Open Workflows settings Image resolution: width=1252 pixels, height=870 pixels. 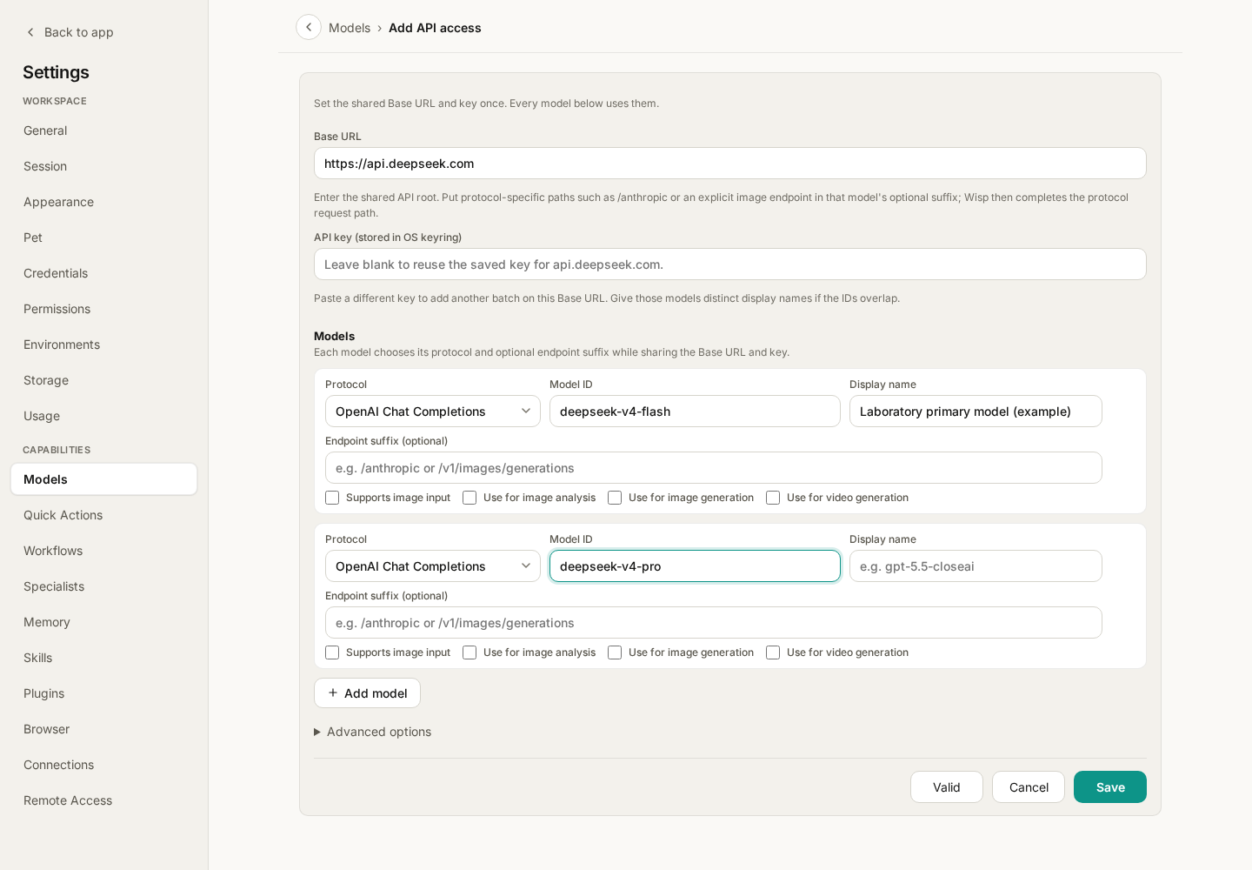[x=103, y=551]
